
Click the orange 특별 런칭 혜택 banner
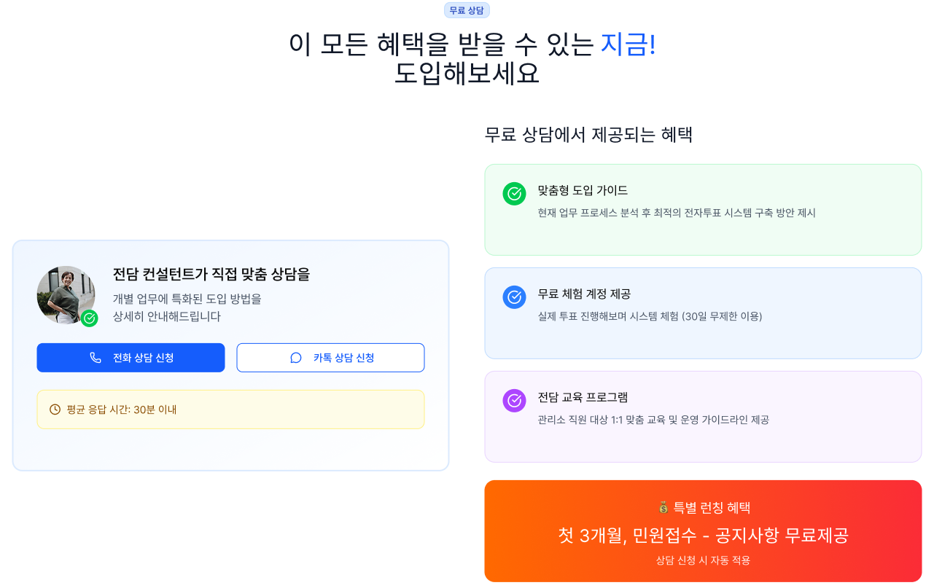[x=703, y=531]
